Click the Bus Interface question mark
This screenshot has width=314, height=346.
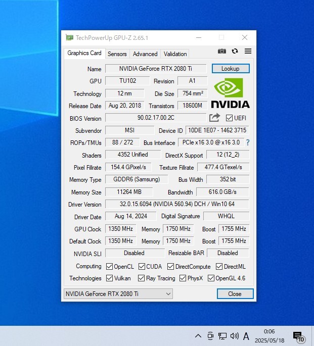[248, 142]
